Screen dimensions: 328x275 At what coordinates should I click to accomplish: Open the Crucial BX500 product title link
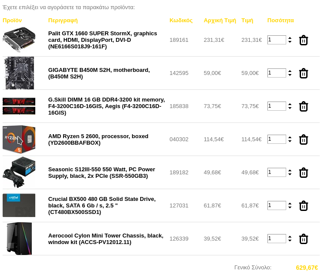coord(102,206)
